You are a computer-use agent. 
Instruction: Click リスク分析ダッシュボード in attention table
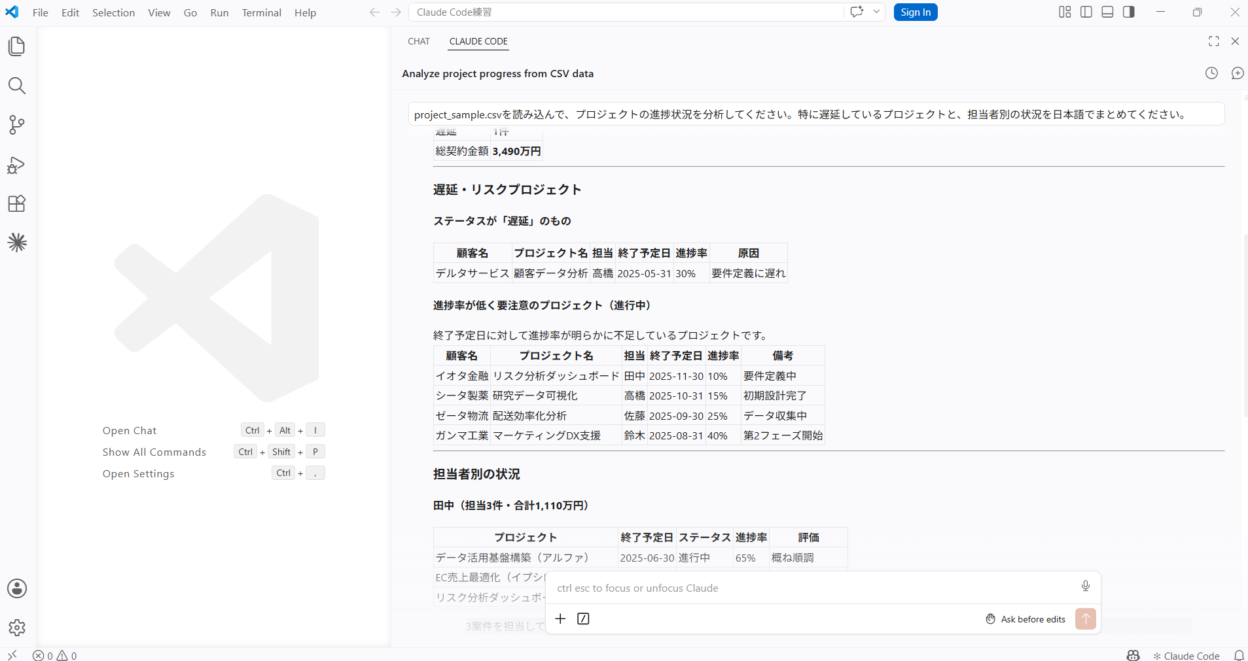point(556,376)
